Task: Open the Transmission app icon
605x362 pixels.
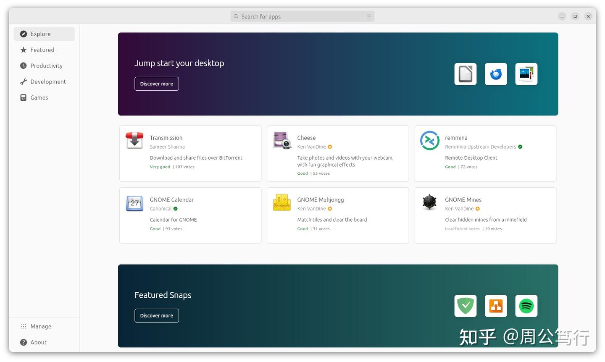Action: 134,141
